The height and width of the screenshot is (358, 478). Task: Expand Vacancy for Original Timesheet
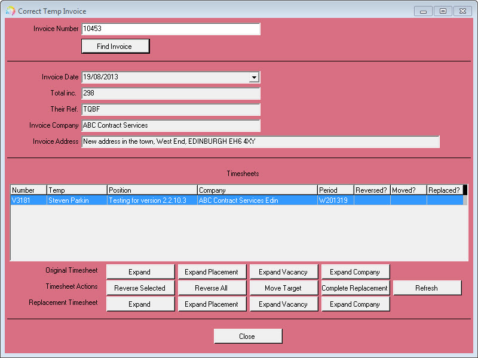coord(284,272)
